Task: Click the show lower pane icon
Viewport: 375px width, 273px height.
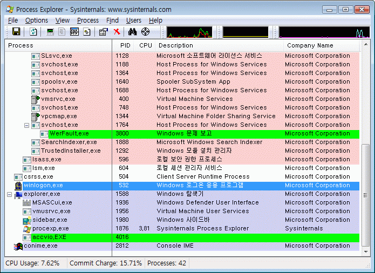Action: [74, 31]
